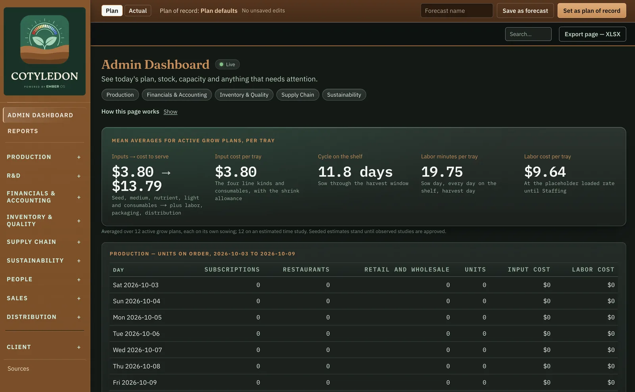
Task: Click Retail and Wholesale column header
Action: pos(407,270)
